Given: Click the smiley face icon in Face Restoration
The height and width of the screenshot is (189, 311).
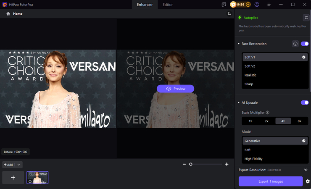Looking at the screenshot, I should pos(295,44).
